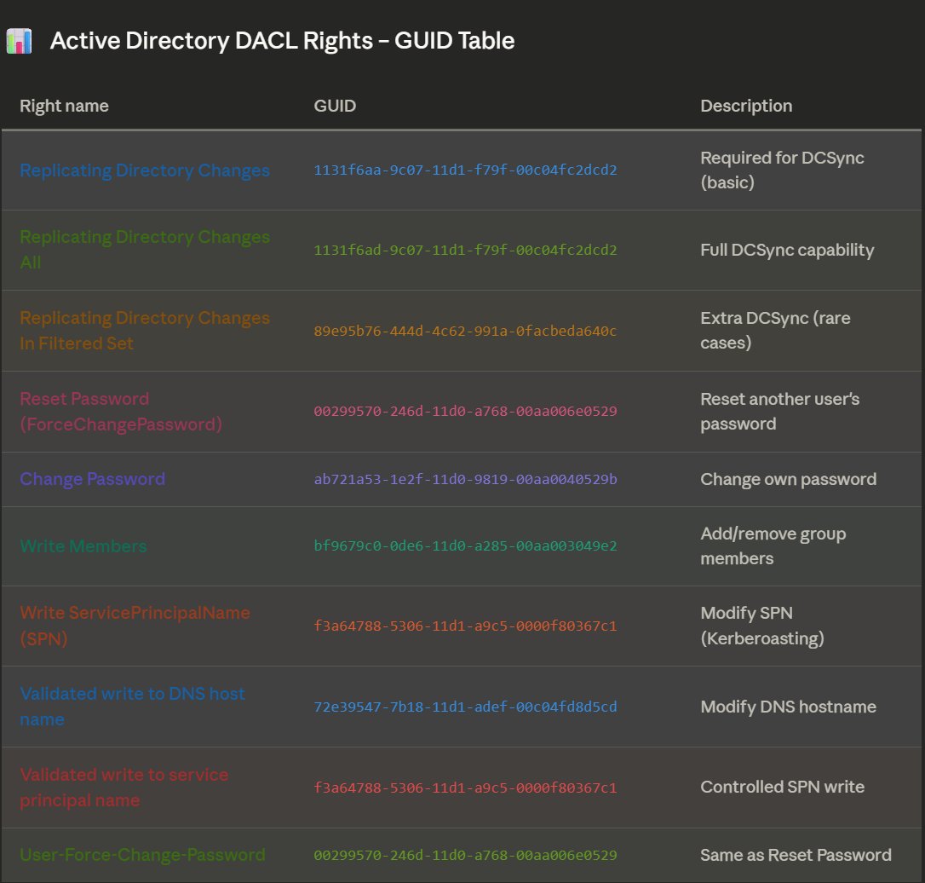Click 'Modify SPN (Kerberoasting)' description
Viewport: 925px width, 883px height.
[x=762, y=626]
